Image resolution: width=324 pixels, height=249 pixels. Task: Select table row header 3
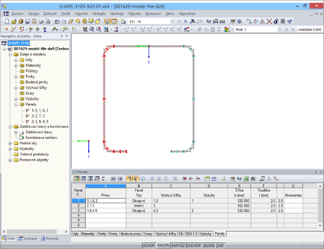(78, 211)
